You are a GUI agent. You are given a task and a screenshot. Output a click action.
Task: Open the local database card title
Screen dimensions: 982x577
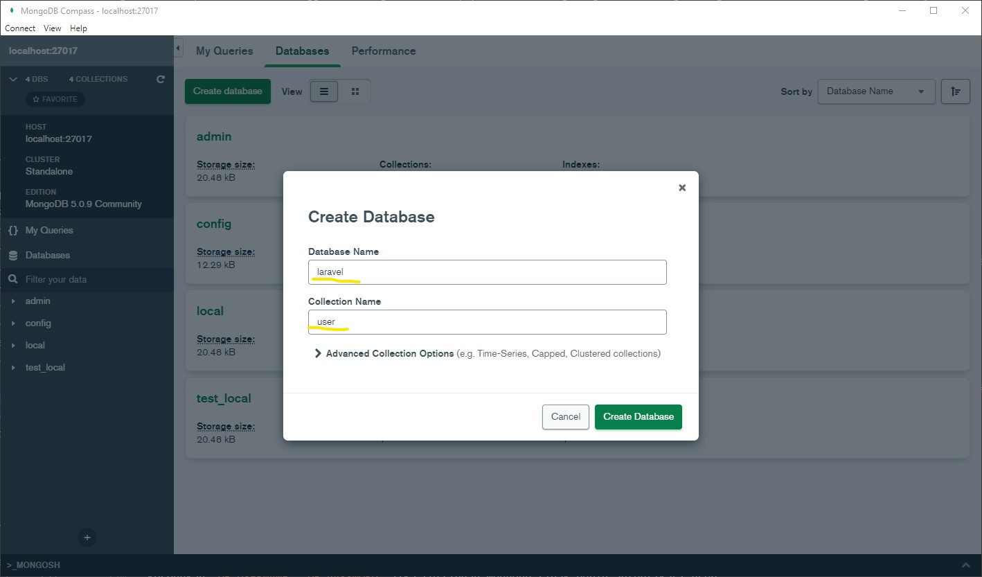(x=210, y=311)
